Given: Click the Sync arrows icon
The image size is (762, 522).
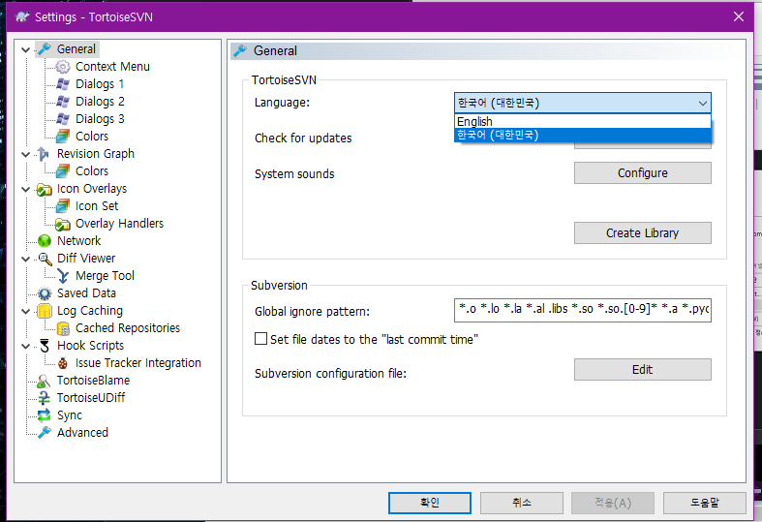Looking at the screenshot, I should click(45, 415).
